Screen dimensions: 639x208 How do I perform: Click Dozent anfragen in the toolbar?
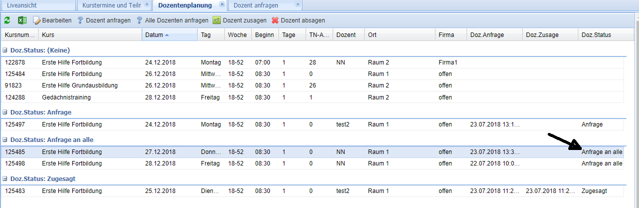pos(104,20)
